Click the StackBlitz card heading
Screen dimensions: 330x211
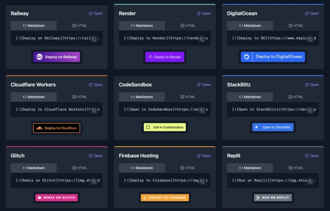(238, 84)
